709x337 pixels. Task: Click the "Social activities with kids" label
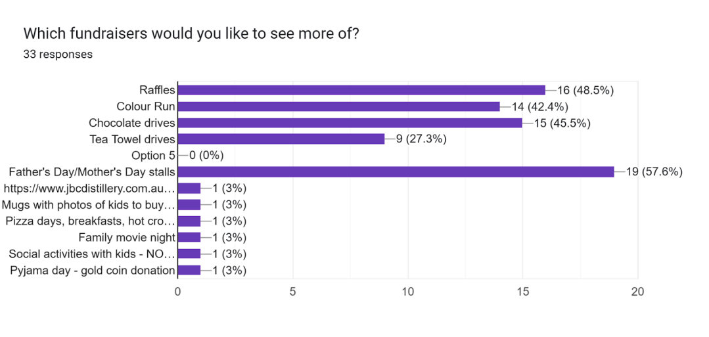[92, 254]
